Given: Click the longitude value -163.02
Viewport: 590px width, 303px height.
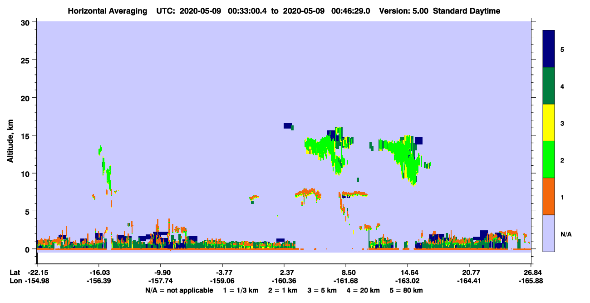Looking at the screenshot, I should point(408,281).
